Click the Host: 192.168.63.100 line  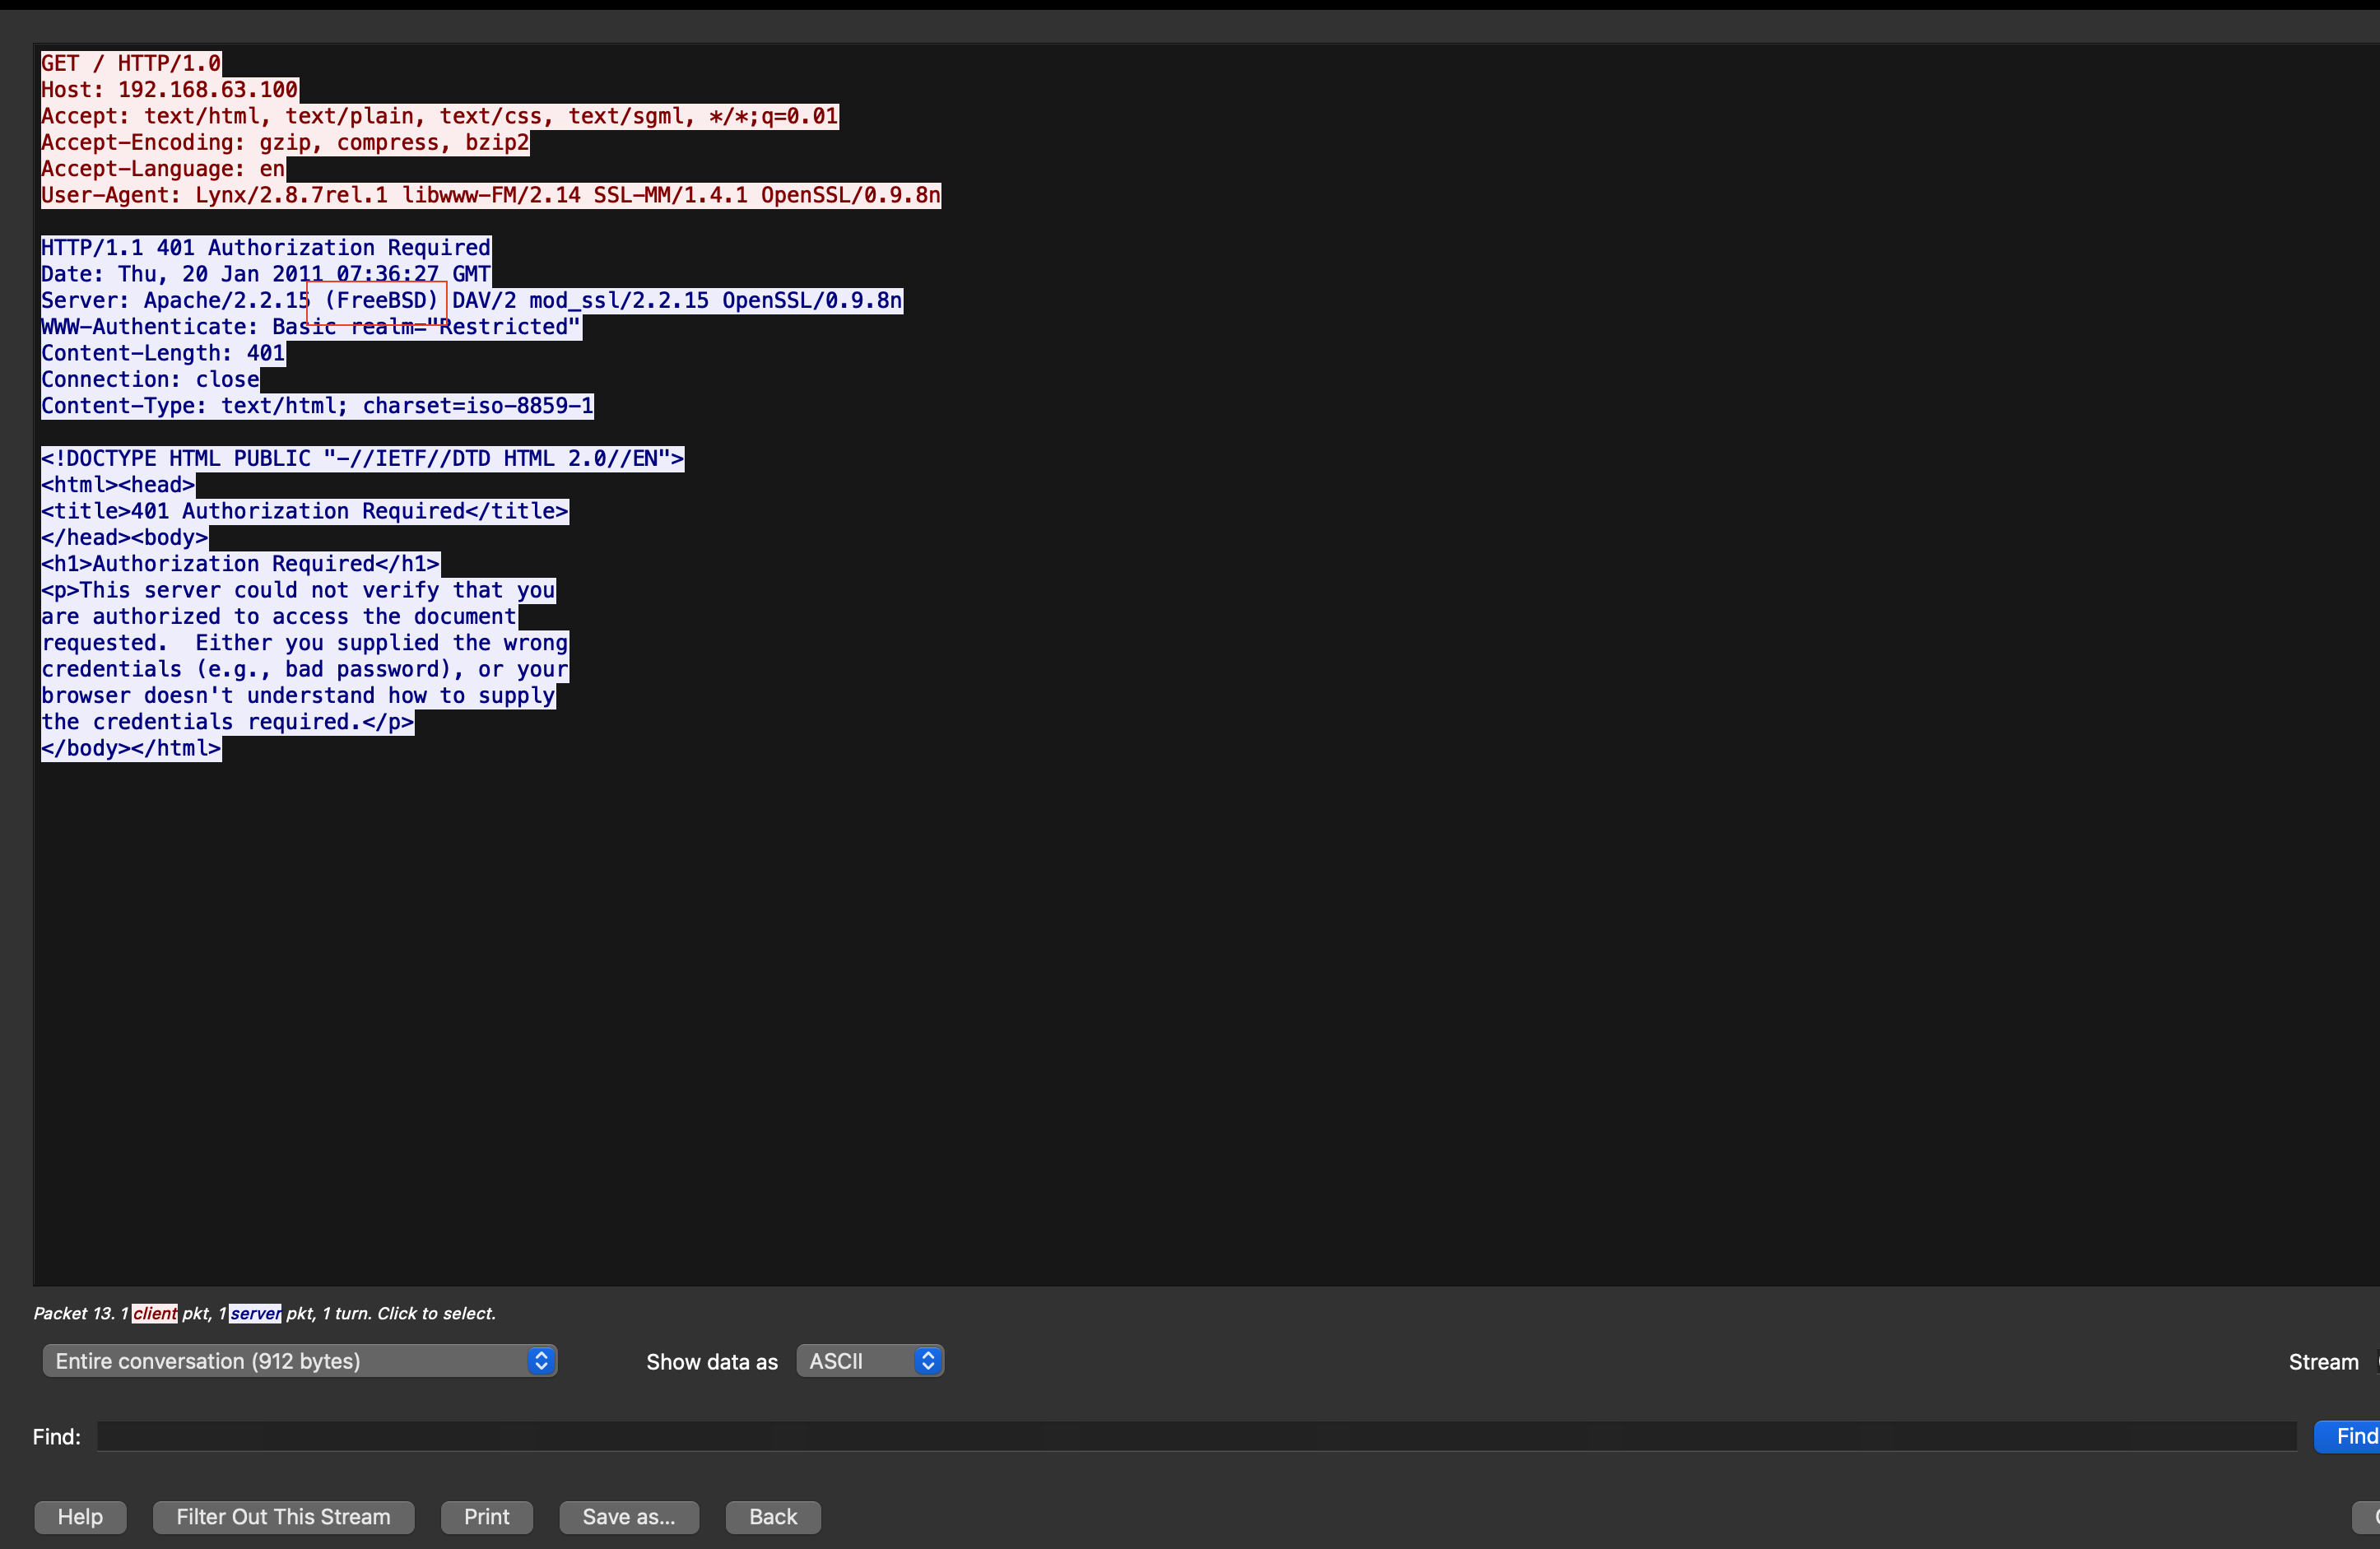coord(169,90)
